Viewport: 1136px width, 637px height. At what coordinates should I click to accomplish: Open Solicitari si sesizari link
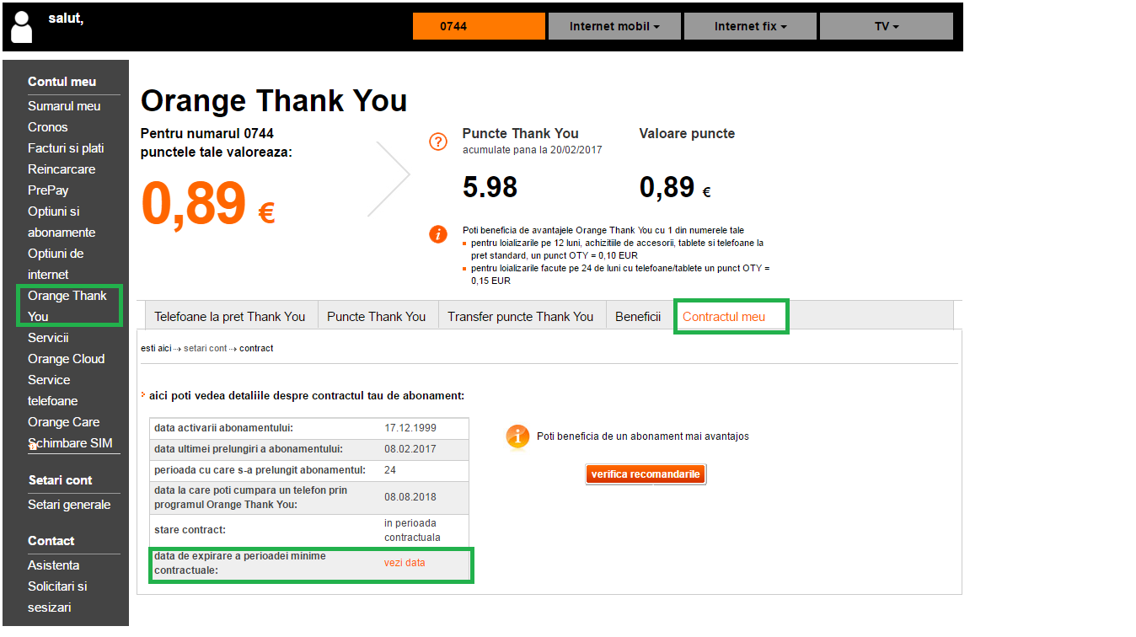[x=57, y=597]
